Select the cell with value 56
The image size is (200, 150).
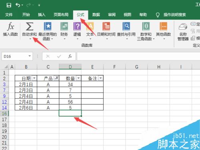coord(70,102)
